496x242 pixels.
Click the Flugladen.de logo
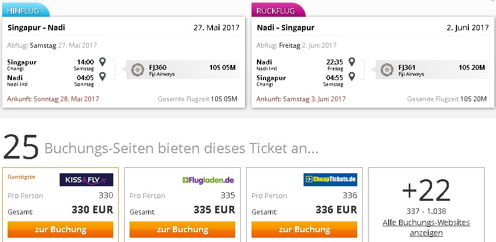tap(208, 180)
